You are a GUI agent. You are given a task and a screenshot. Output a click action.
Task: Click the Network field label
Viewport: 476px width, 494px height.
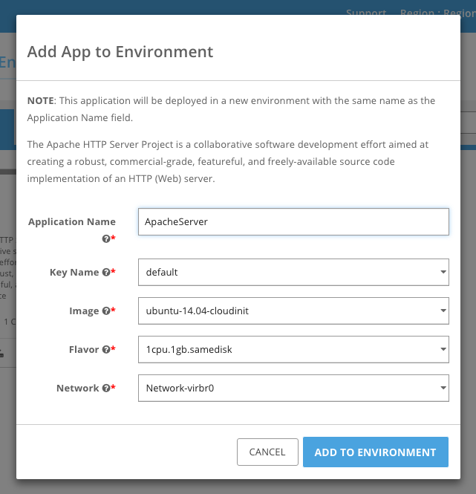(78, 389)
